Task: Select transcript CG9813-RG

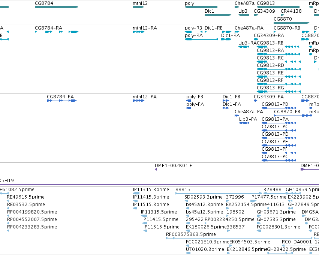Action: (279, 92)
